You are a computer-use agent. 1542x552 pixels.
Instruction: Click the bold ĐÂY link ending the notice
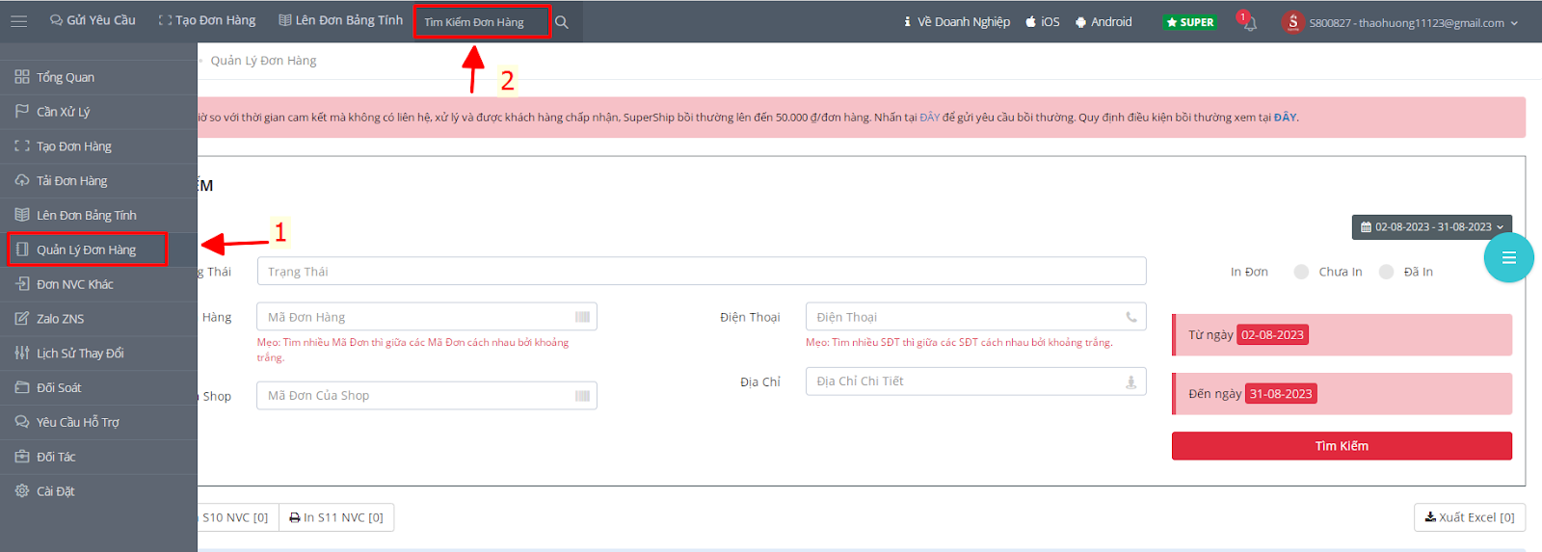pos(1286,118)
